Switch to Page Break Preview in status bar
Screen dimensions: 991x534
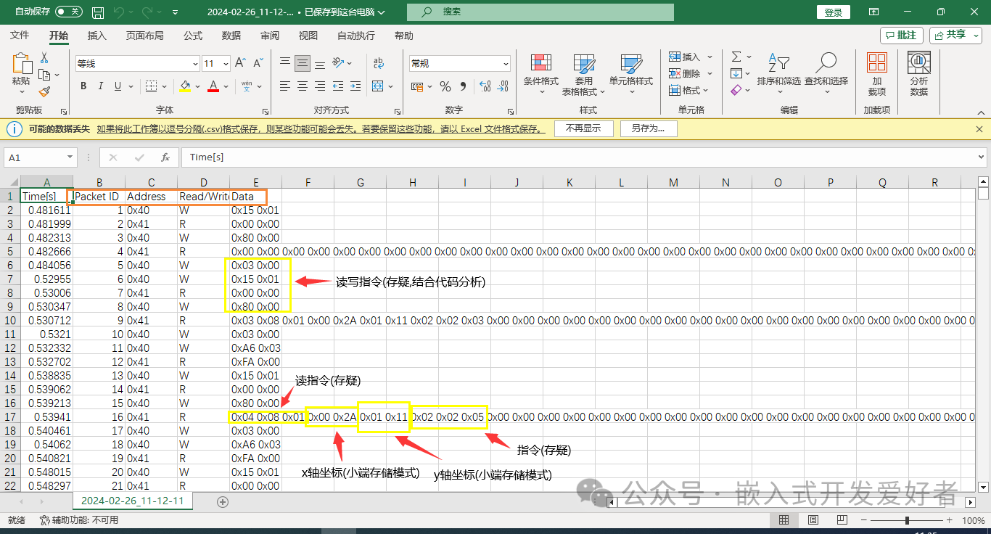842,520
